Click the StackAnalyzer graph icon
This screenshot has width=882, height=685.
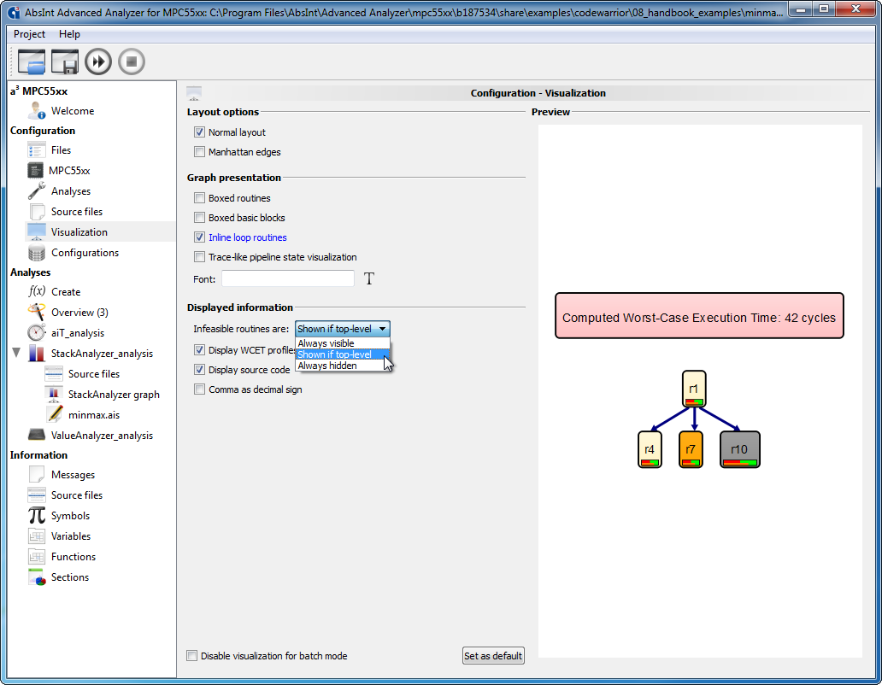pyautogui.click(x=54, y=394)
